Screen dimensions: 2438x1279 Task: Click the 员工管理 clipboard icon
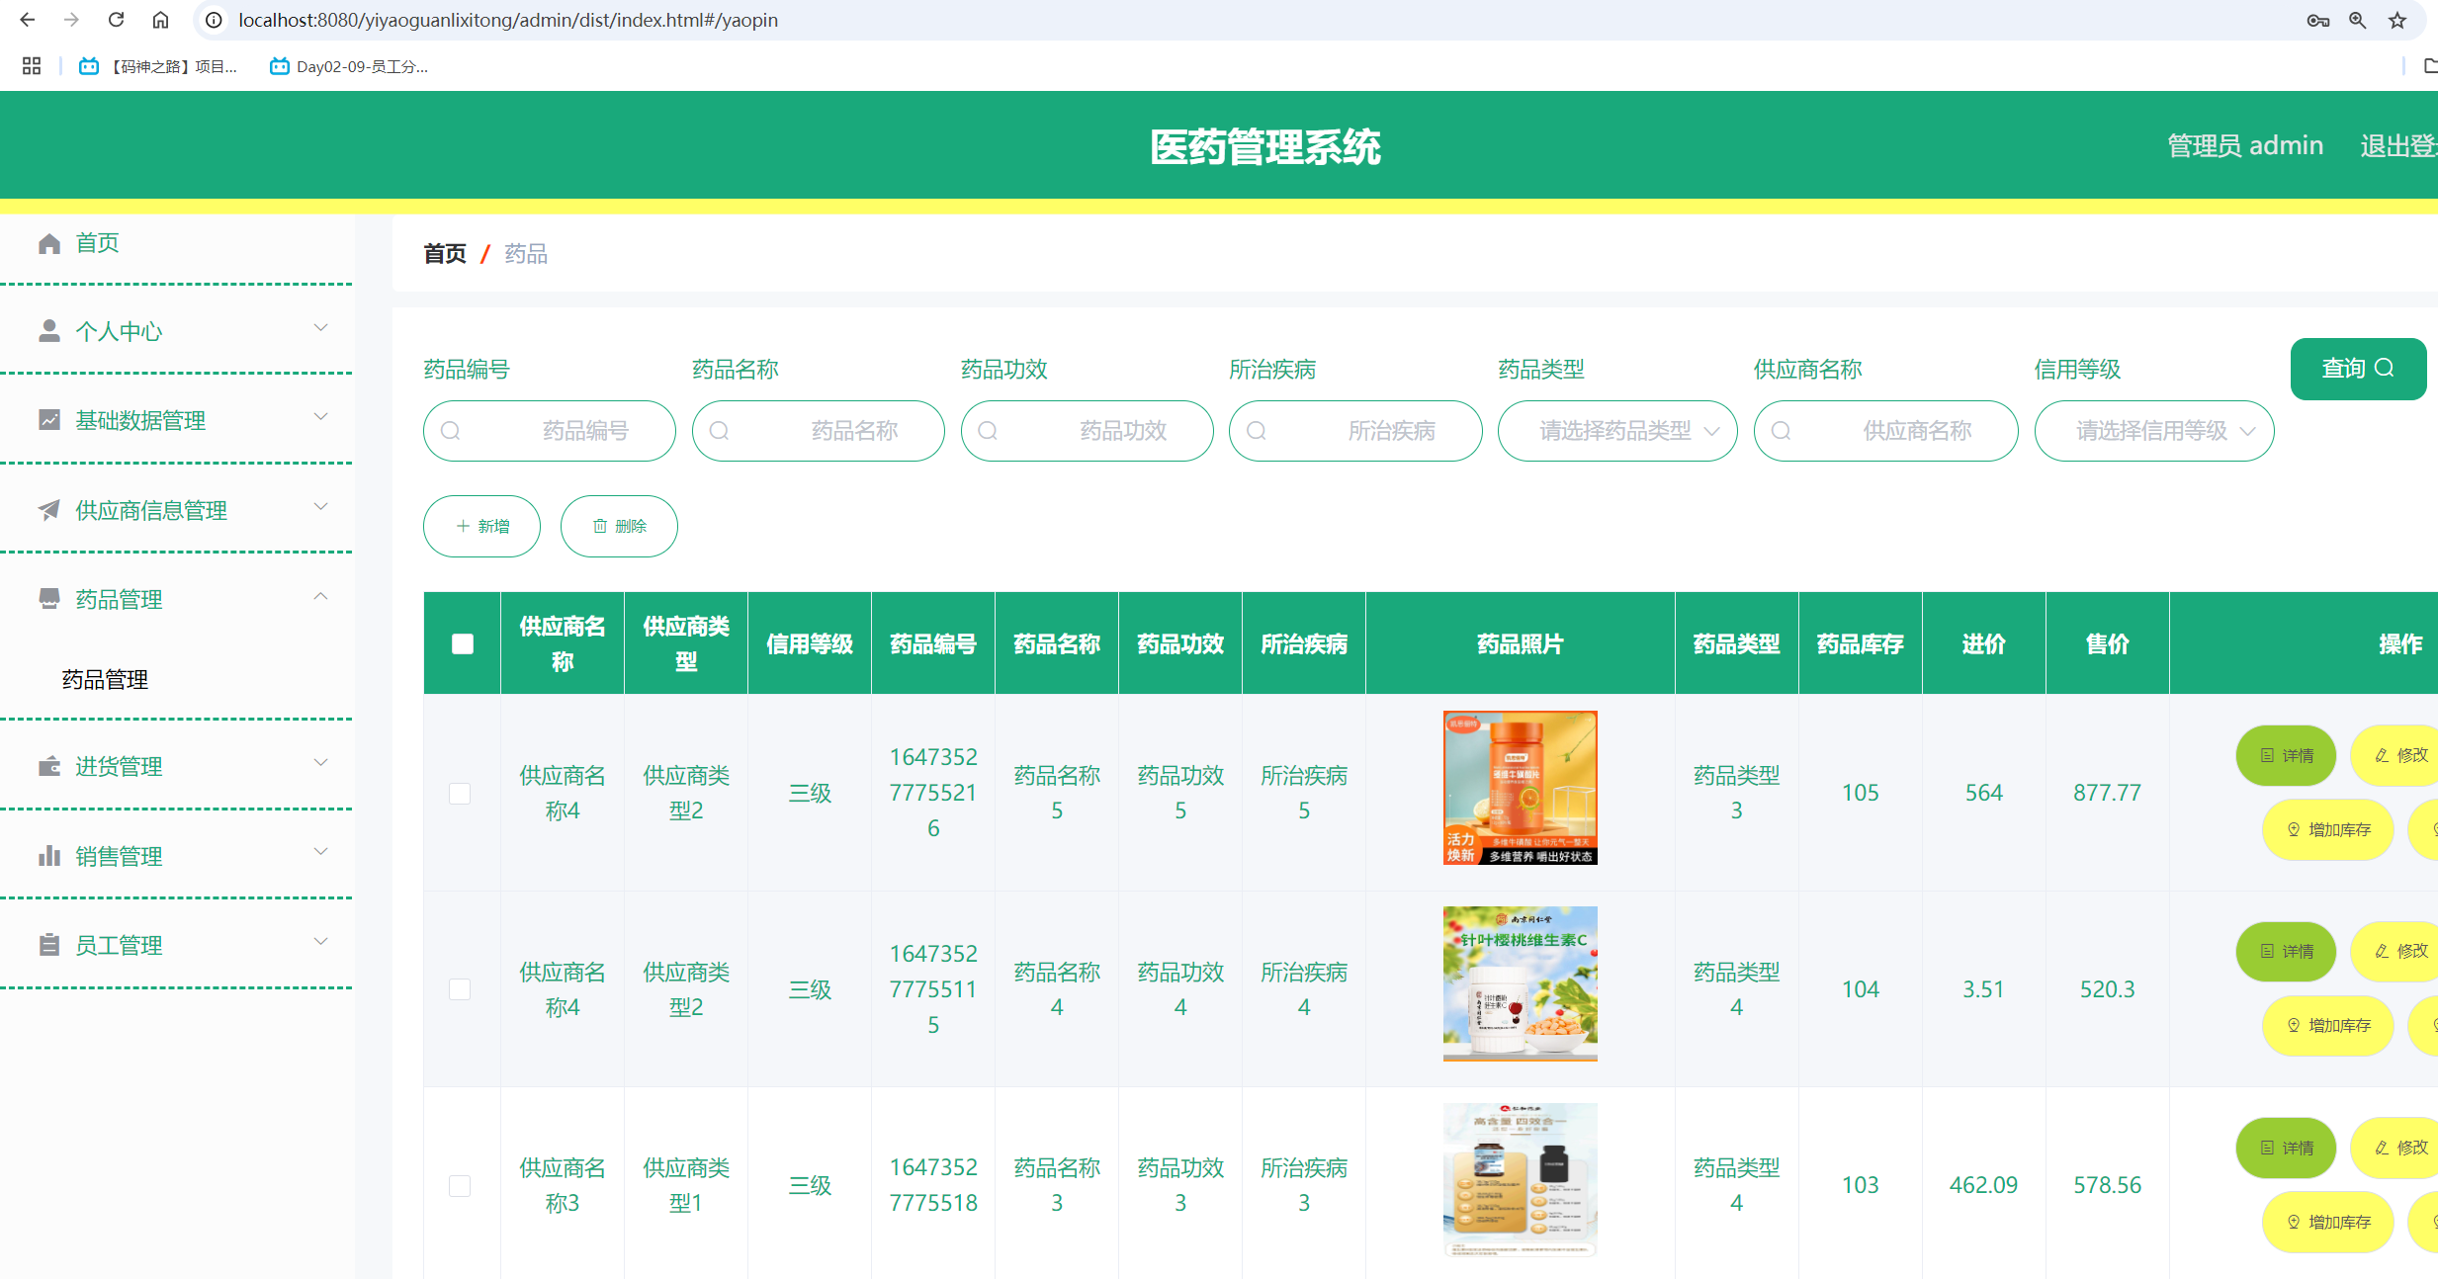(x=48, y=944)
